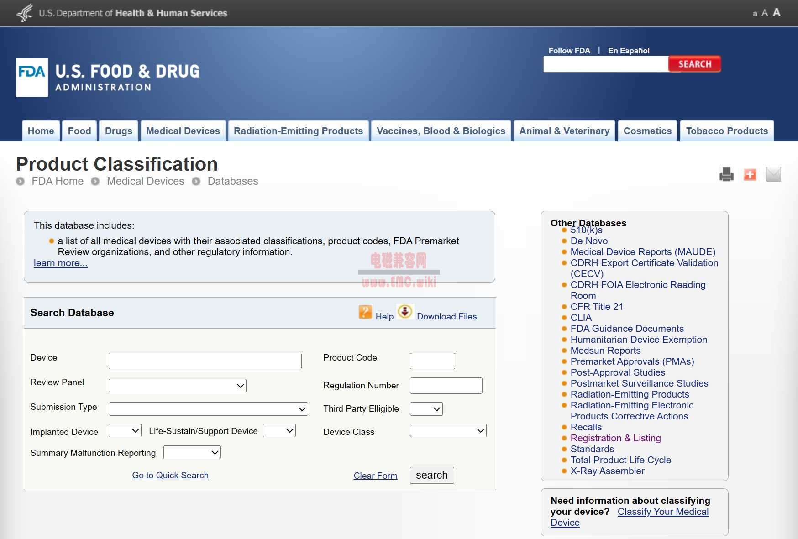The width and height of the screenshot is (798, 539).
Task: Click the Product Code input field
Action: 432,361
